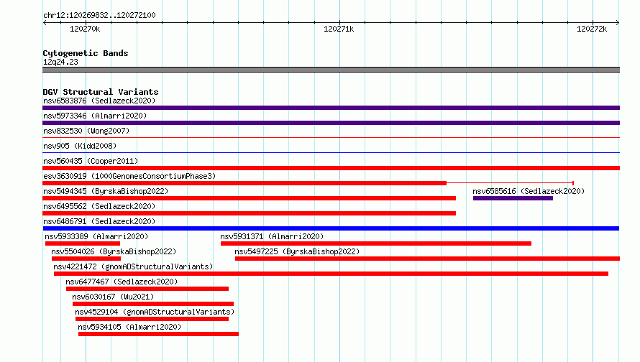Open nsv832530 (Wong2007) variant label

pyautogui.click(x=86, y=131)
